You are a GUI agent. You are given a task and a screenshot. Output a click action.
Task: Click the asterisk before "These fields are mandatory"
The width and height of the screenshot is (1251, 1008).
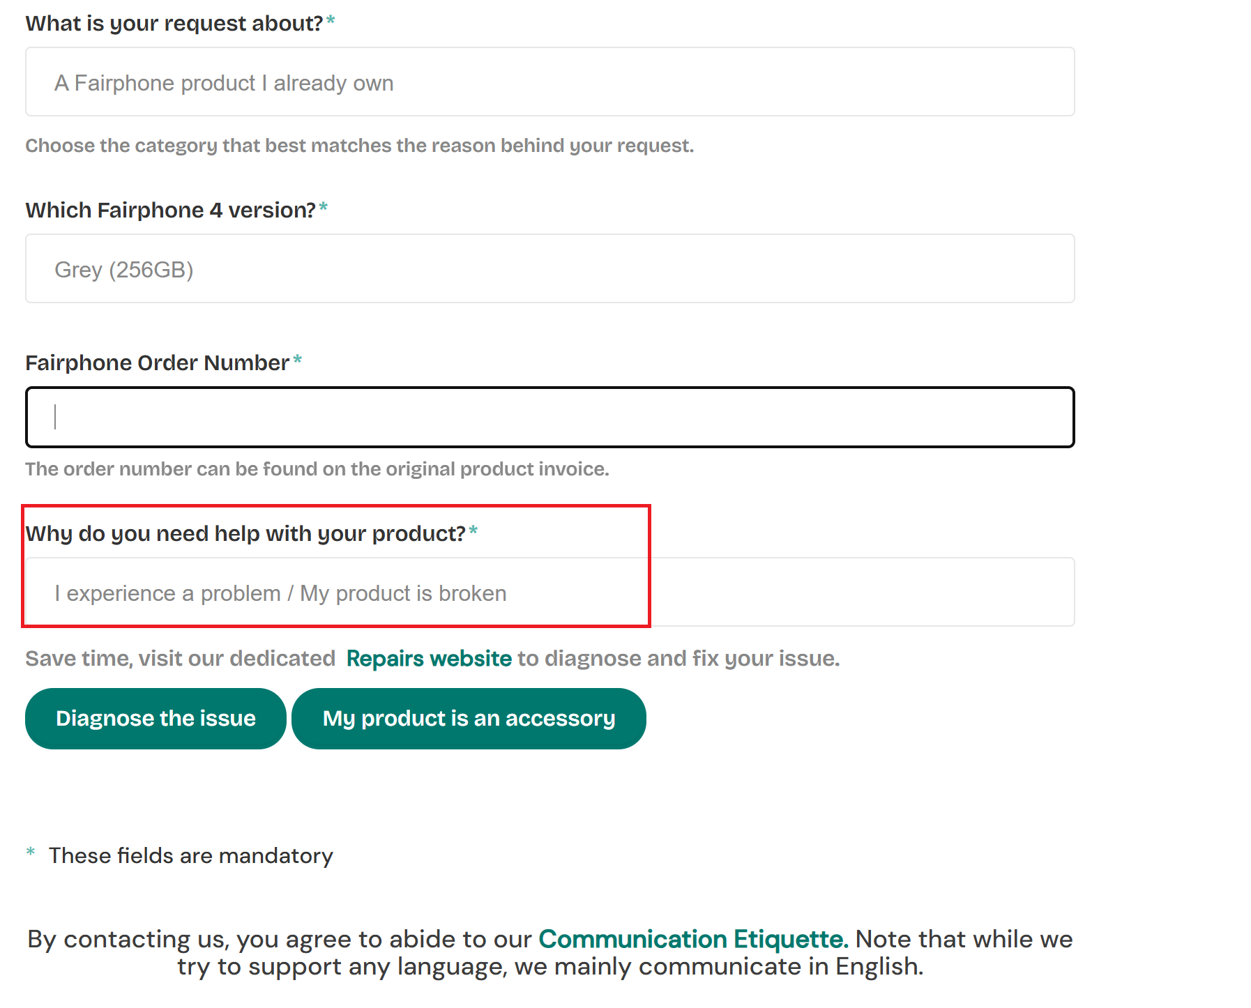31,853
